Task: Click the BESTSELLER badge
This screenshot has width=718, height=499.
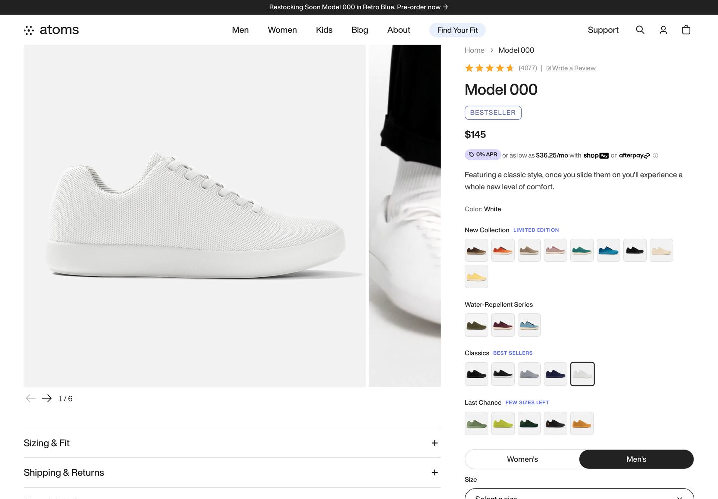Action: point(493,113)
